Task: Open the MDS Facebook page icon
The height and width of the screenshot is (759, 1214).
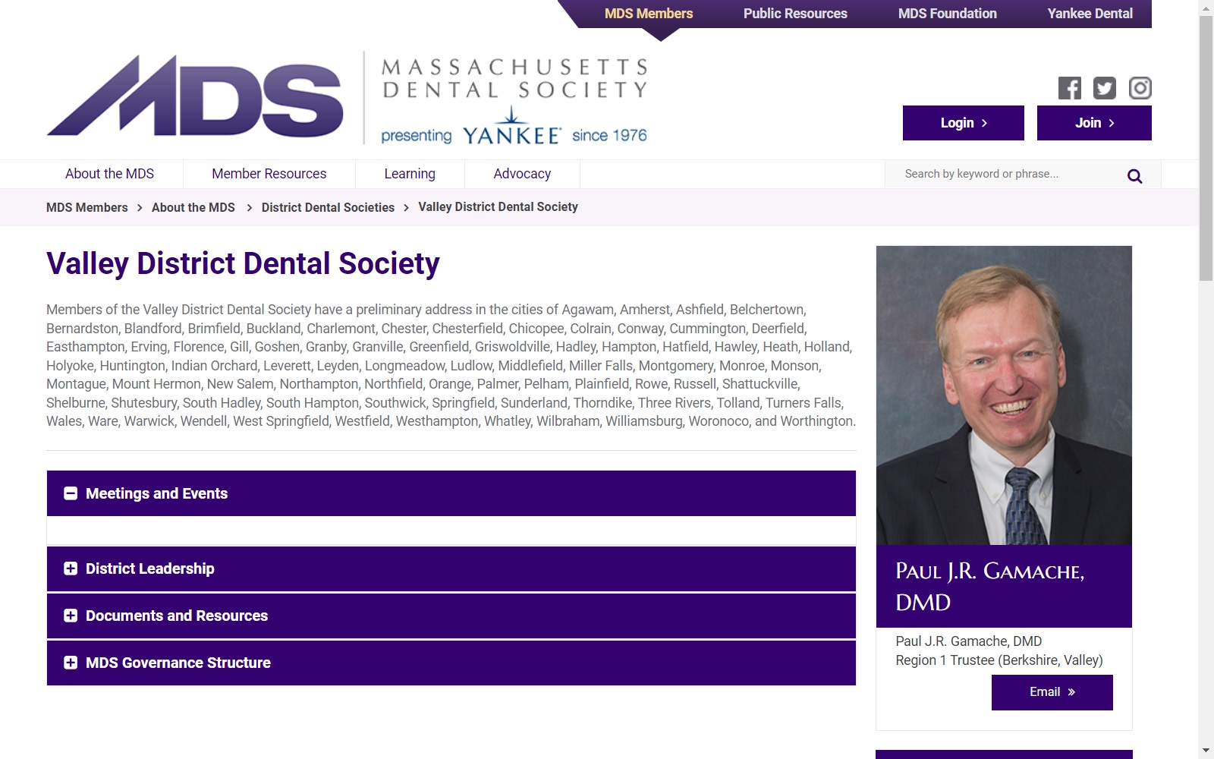Action: click(x=1070, y=88)
